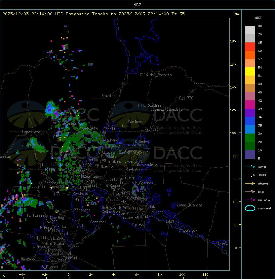This screenshot has height=279, width=275.
Task: Click the Zapata place label
Action: (x=73, y=247)
